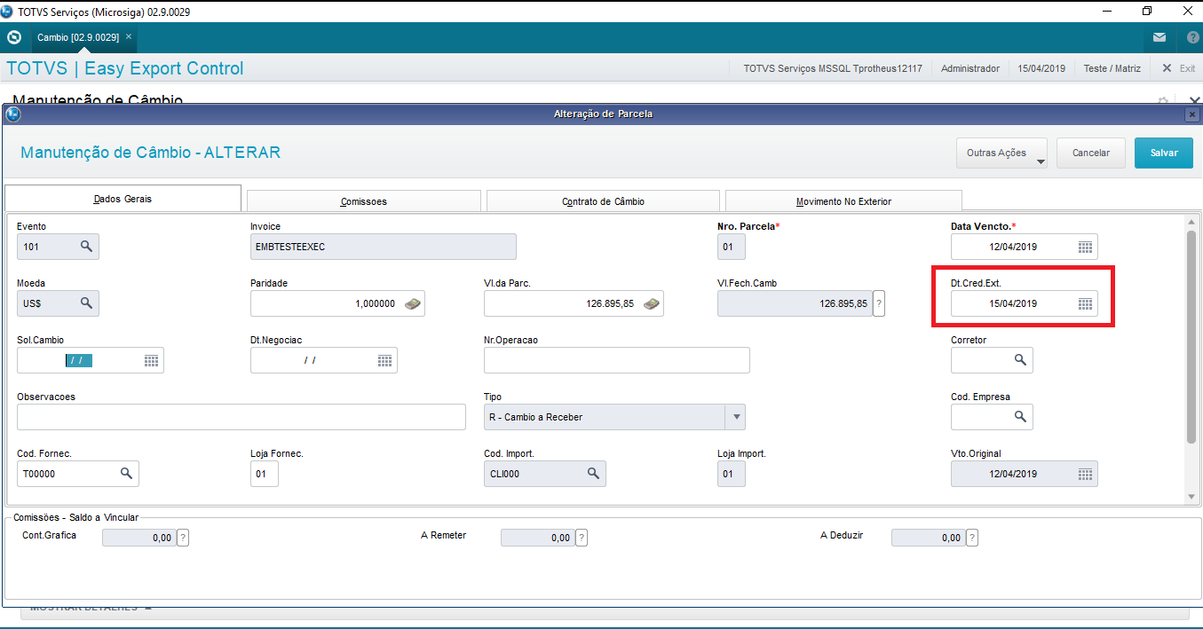
Task: Open calendar picker for Data Vencto.
Action: [x=1085, y=247]
